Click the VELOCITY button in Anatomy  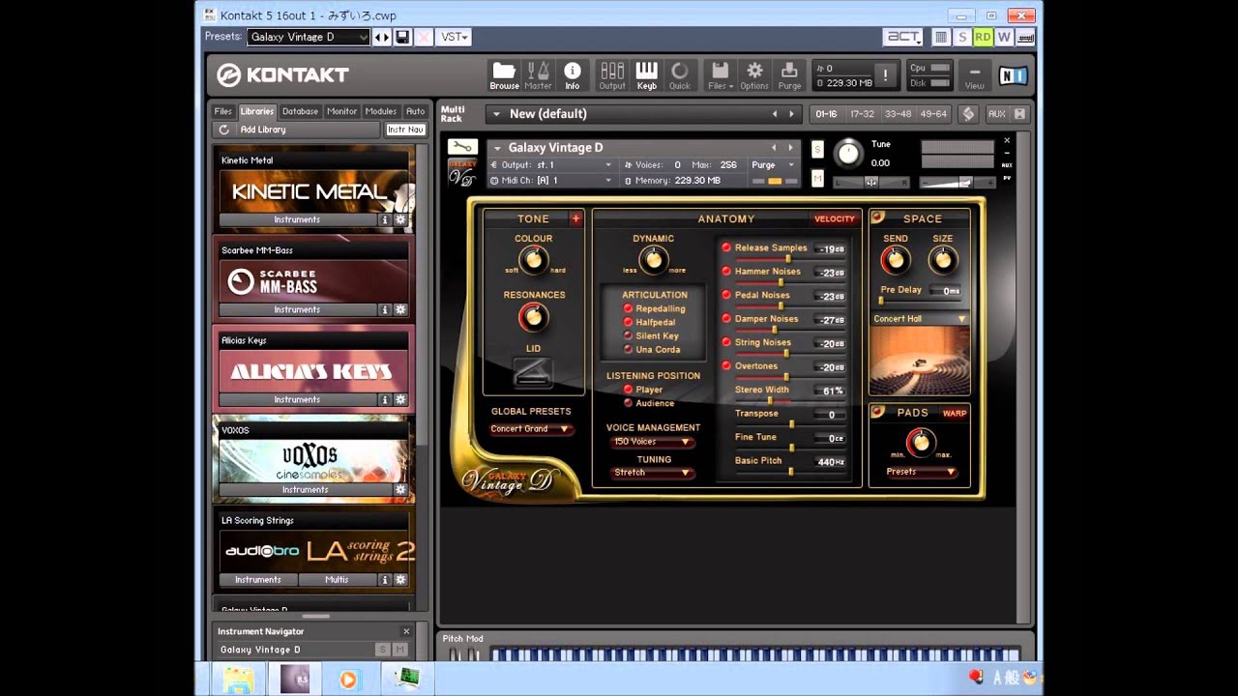click(x=835, y=218)
